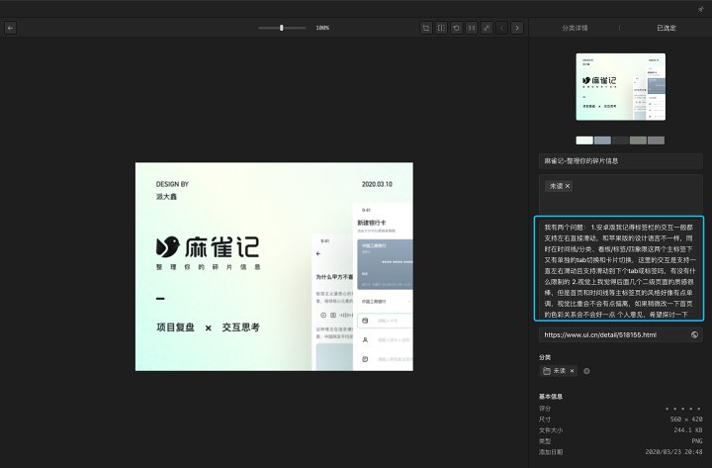Set rating using the fifth star dot

click(x=699, y=409)
